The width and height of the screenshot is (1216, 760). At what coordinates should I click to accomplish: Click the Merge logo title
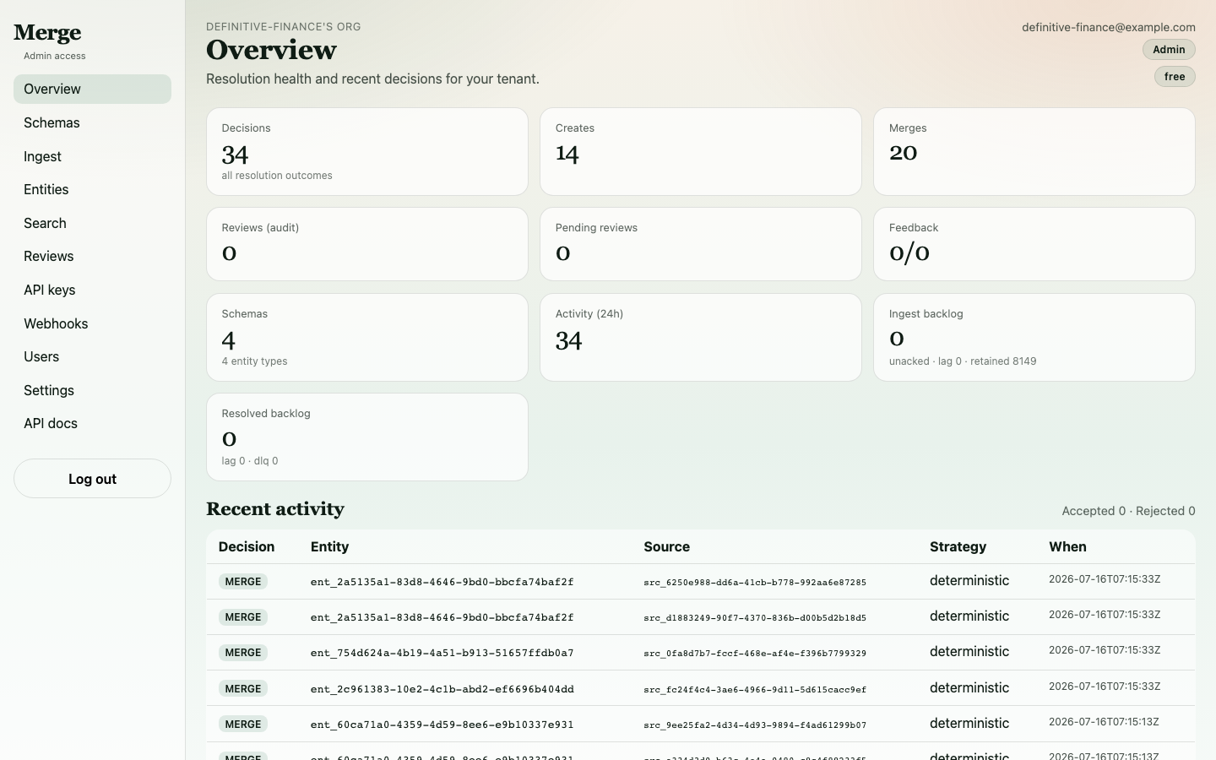47,33
